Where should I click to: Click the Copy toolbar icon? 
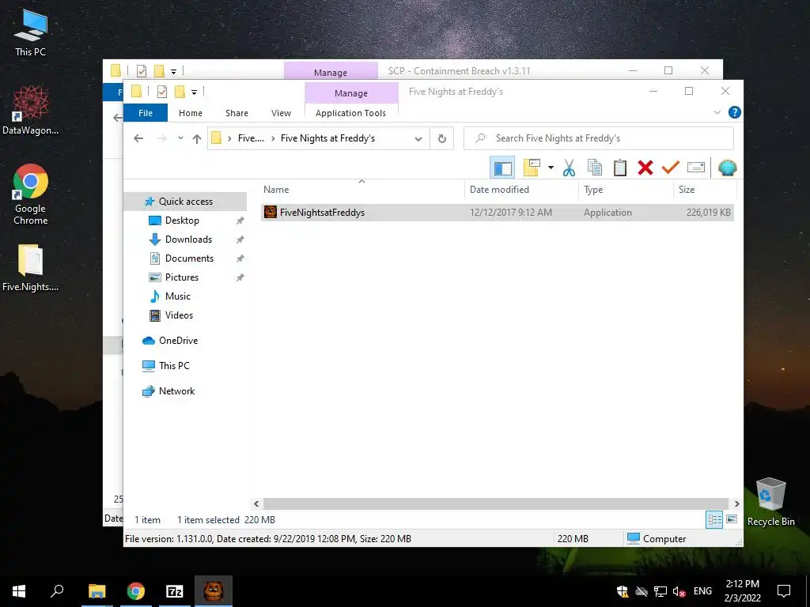coord(595,168)
